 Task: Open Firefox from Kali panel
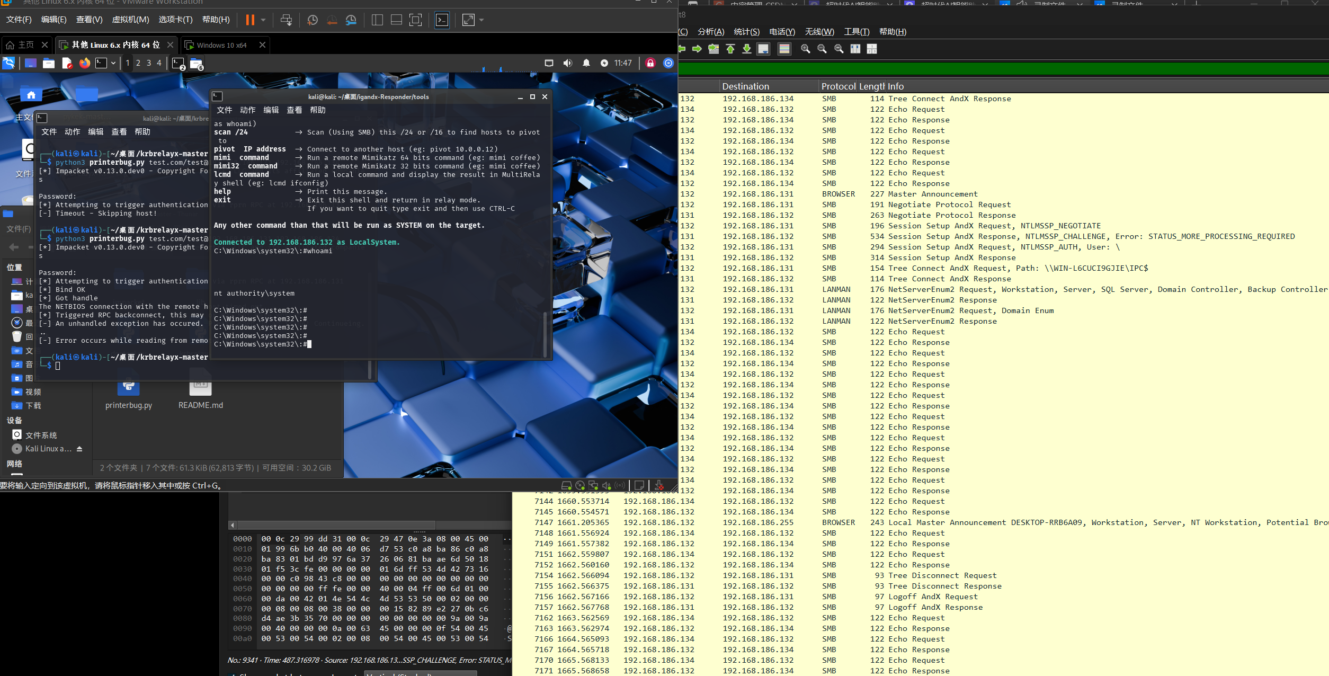(x=85, y=63)
